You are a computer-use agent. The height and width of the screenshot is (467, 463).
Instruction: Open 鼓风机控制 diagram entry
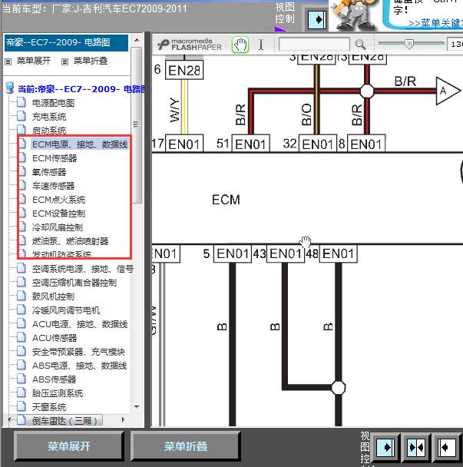click(x=53, y=296)
